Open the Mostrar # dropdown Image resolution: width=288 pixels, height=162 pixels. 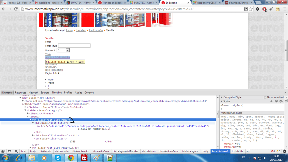(x=63, y=50)
